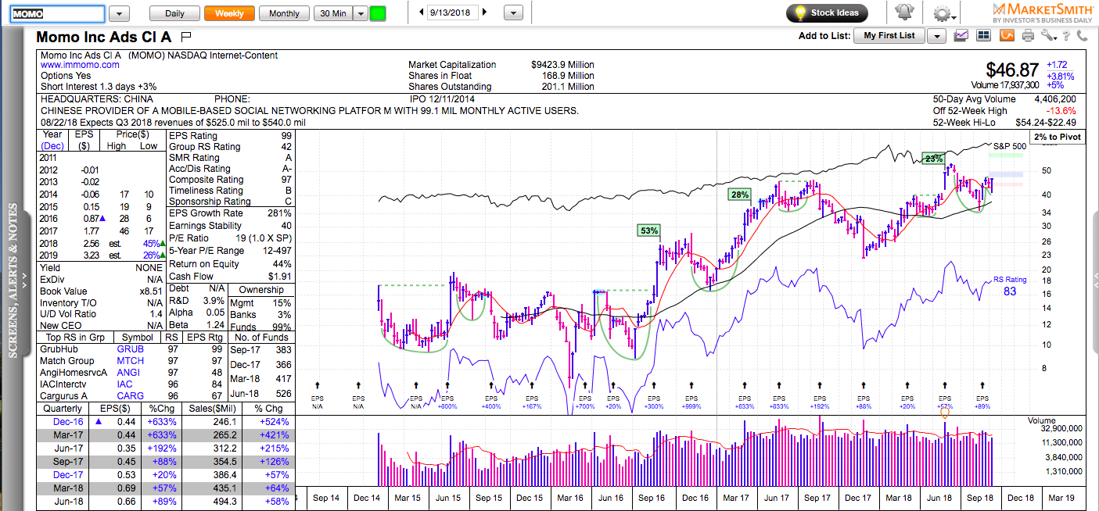
Task: Click the 2% to Pivot tag
Action: click(x=1057, y=137)
